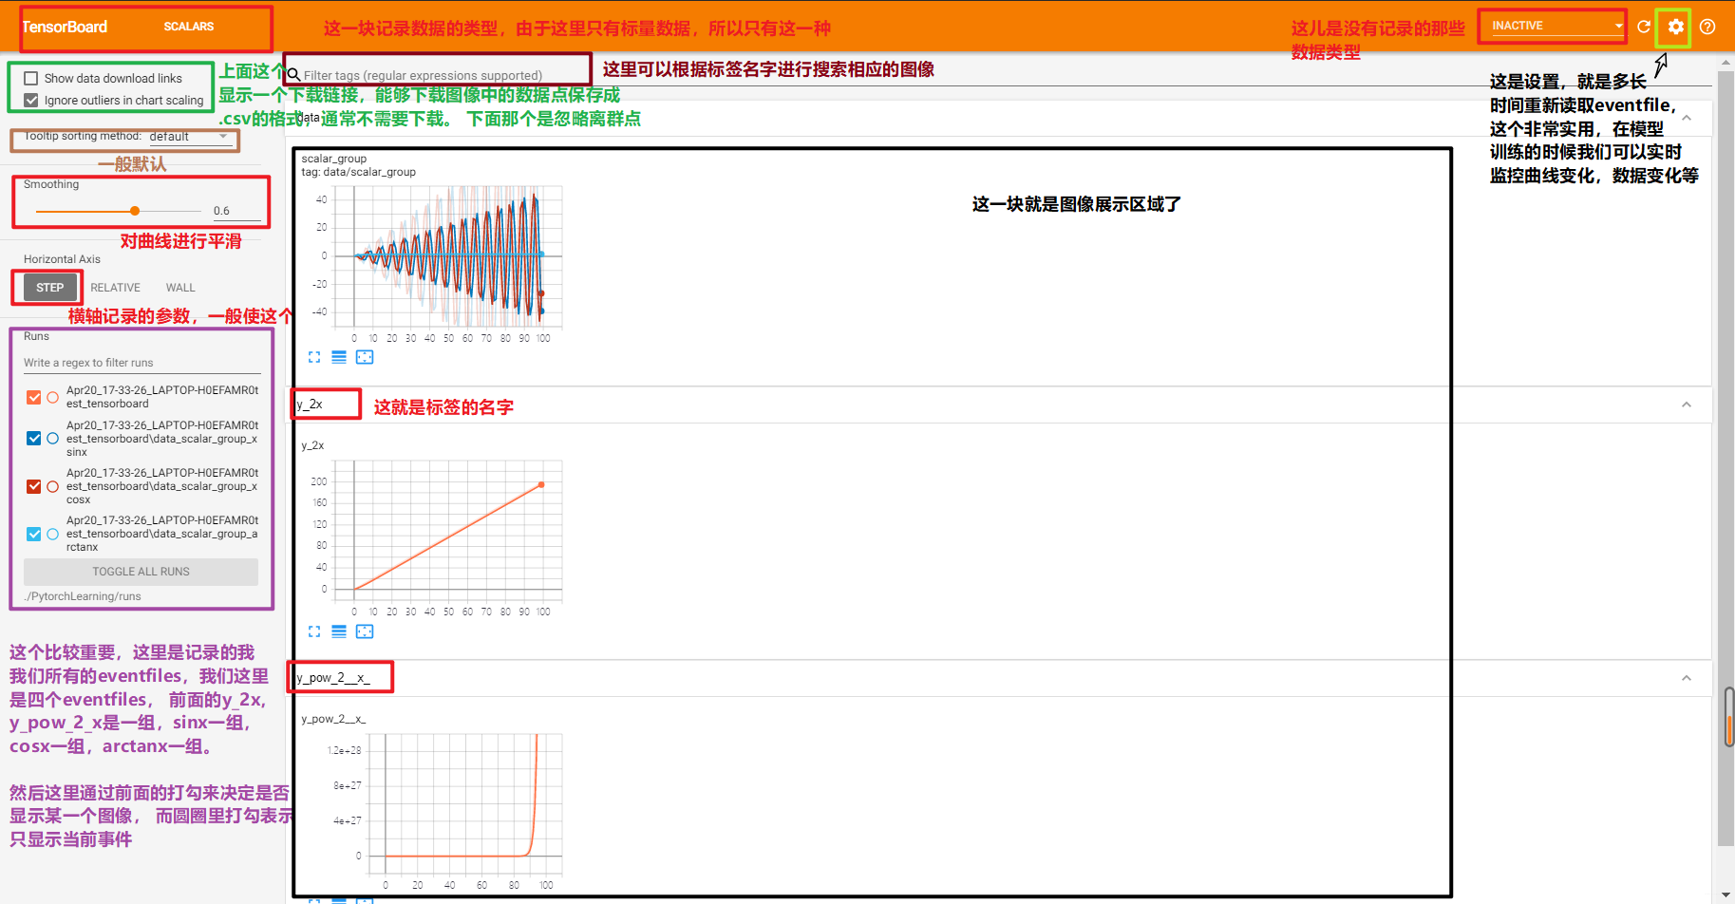1735x904 pixels.
Task: Uncheck the est_tensorboard run checkbox
Action: pyautogui.click(x=34, y=397)
